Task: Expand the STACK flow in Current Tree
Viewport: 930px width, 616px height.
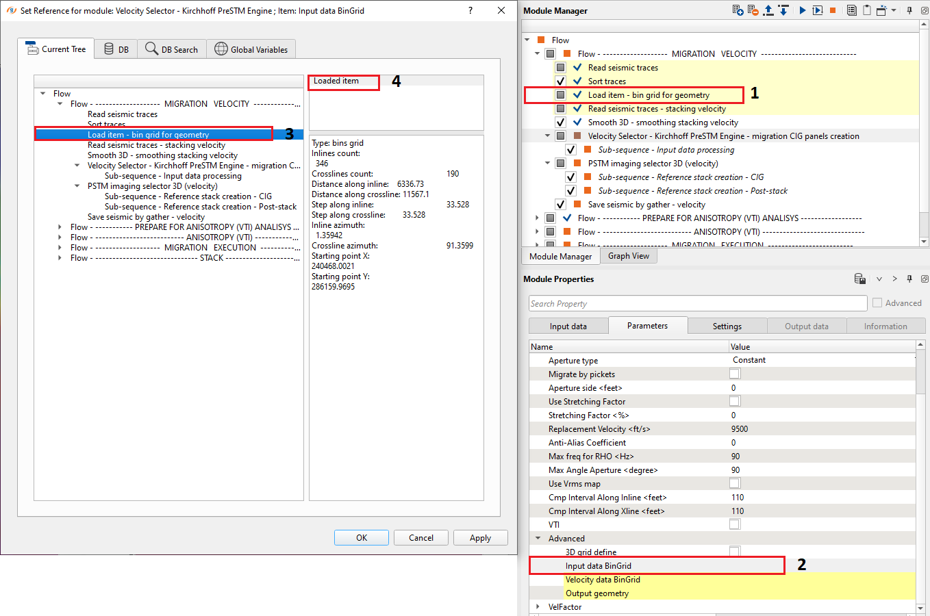Action: pyautogui.click(x=61, y=258)
